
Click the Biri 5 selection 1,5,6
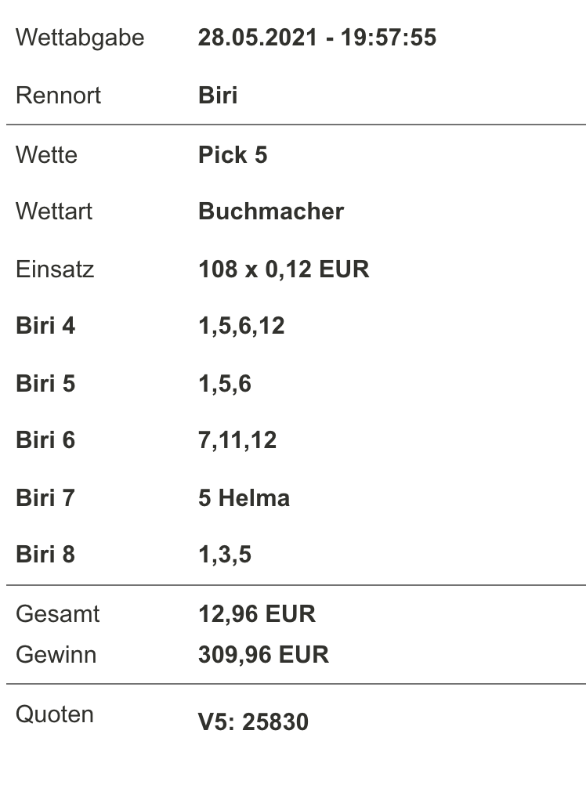click(x=225, y=384)
